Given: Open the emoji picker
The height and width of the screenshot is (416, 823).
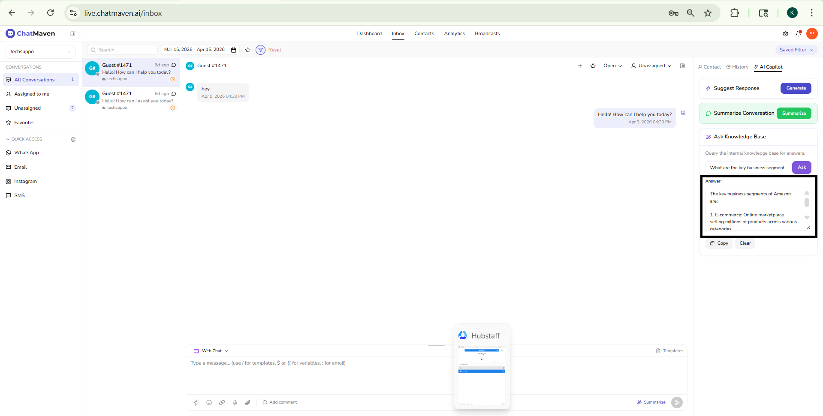Looking at the screenshot, I should [x=209, y=402].
